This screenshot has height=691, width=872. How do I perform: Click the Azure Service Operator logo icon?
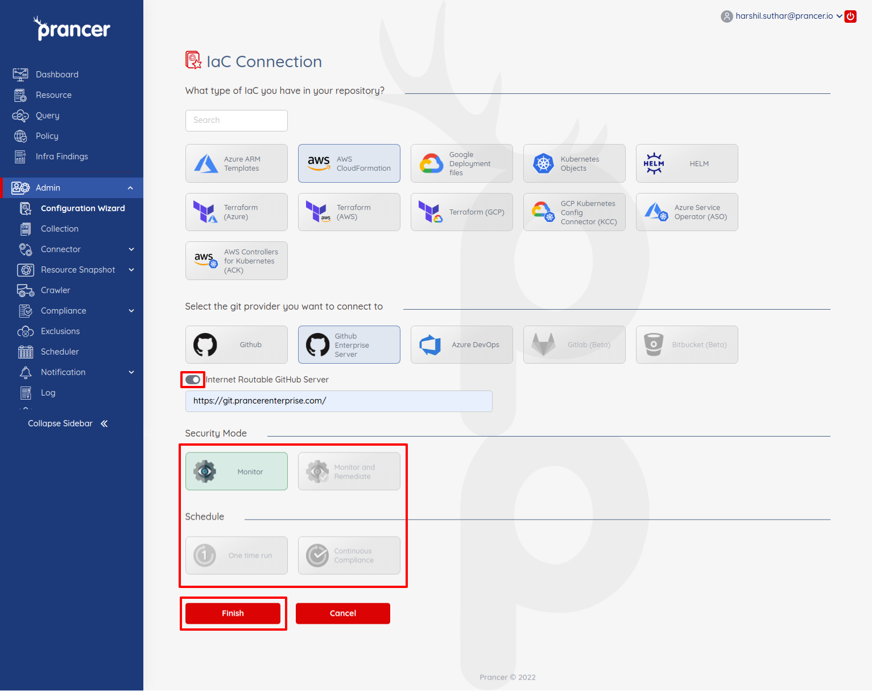pyautogui.click(x=656, y=212)
